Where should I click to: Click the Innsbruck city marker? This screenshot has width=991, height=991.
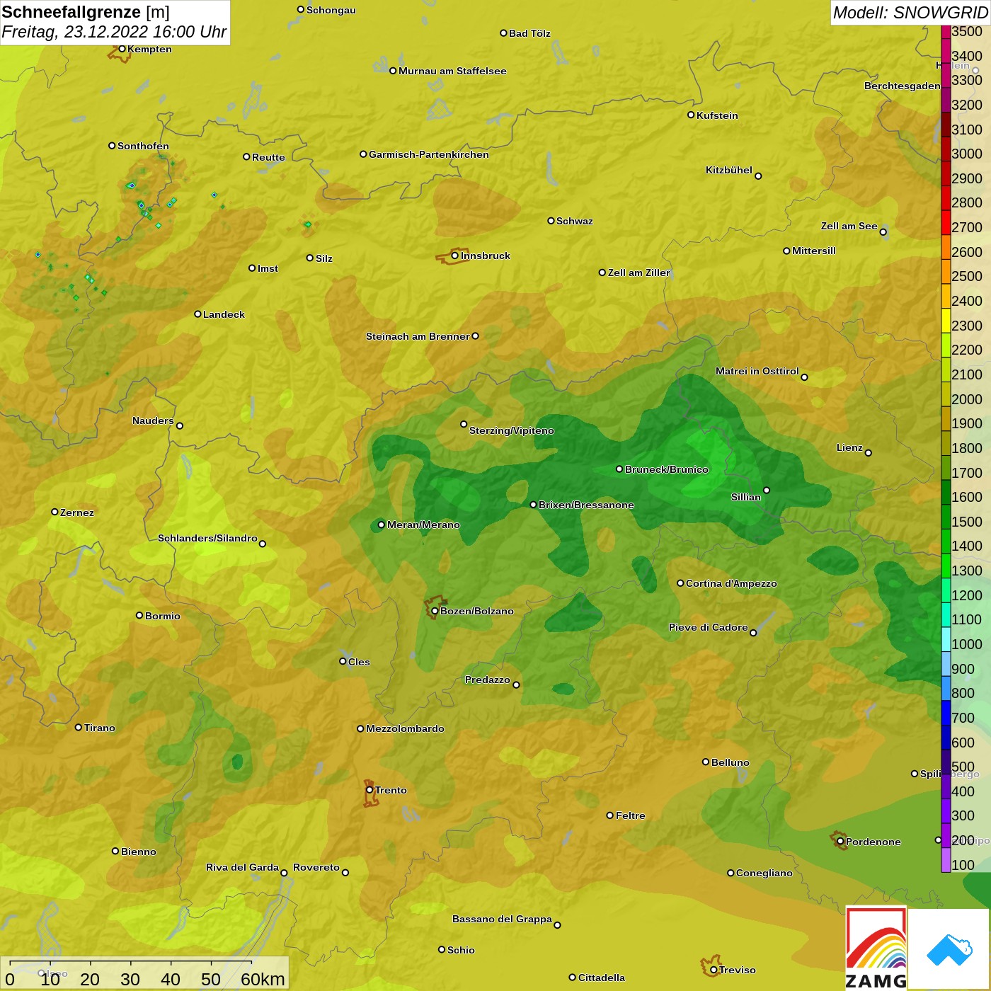point(455,256)
